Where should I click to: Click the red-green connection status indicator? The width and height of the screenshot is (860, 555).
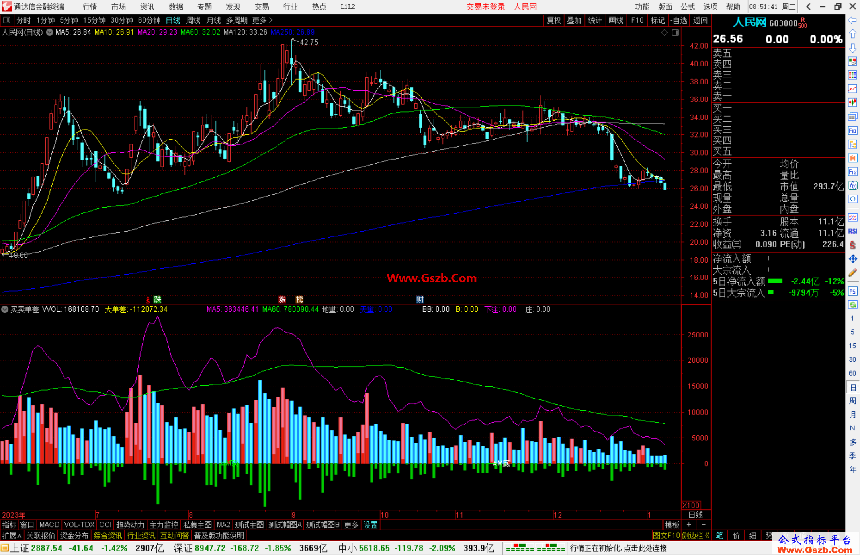click(x=536, y=548)
